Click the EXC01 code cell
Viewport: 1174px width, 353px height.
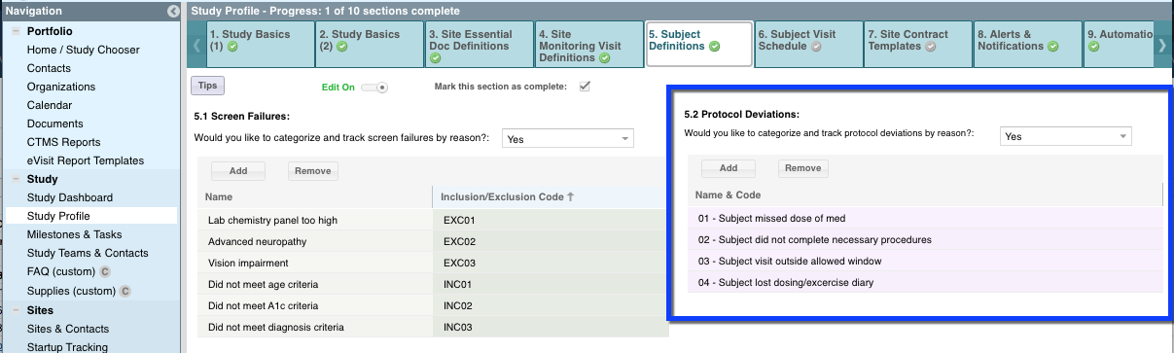click(551, 220)
